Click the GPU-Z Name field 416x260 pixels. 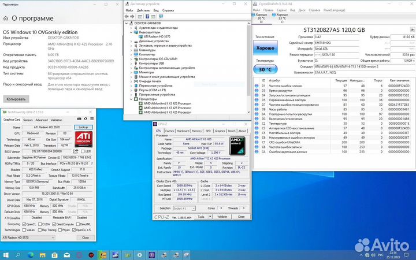pos(47,127)
